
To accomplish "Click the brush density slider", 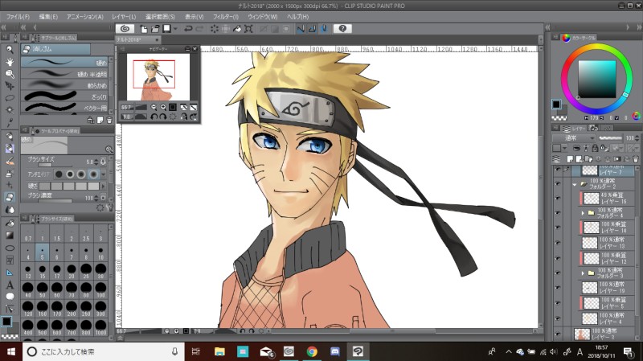I will tap(55, 201).
